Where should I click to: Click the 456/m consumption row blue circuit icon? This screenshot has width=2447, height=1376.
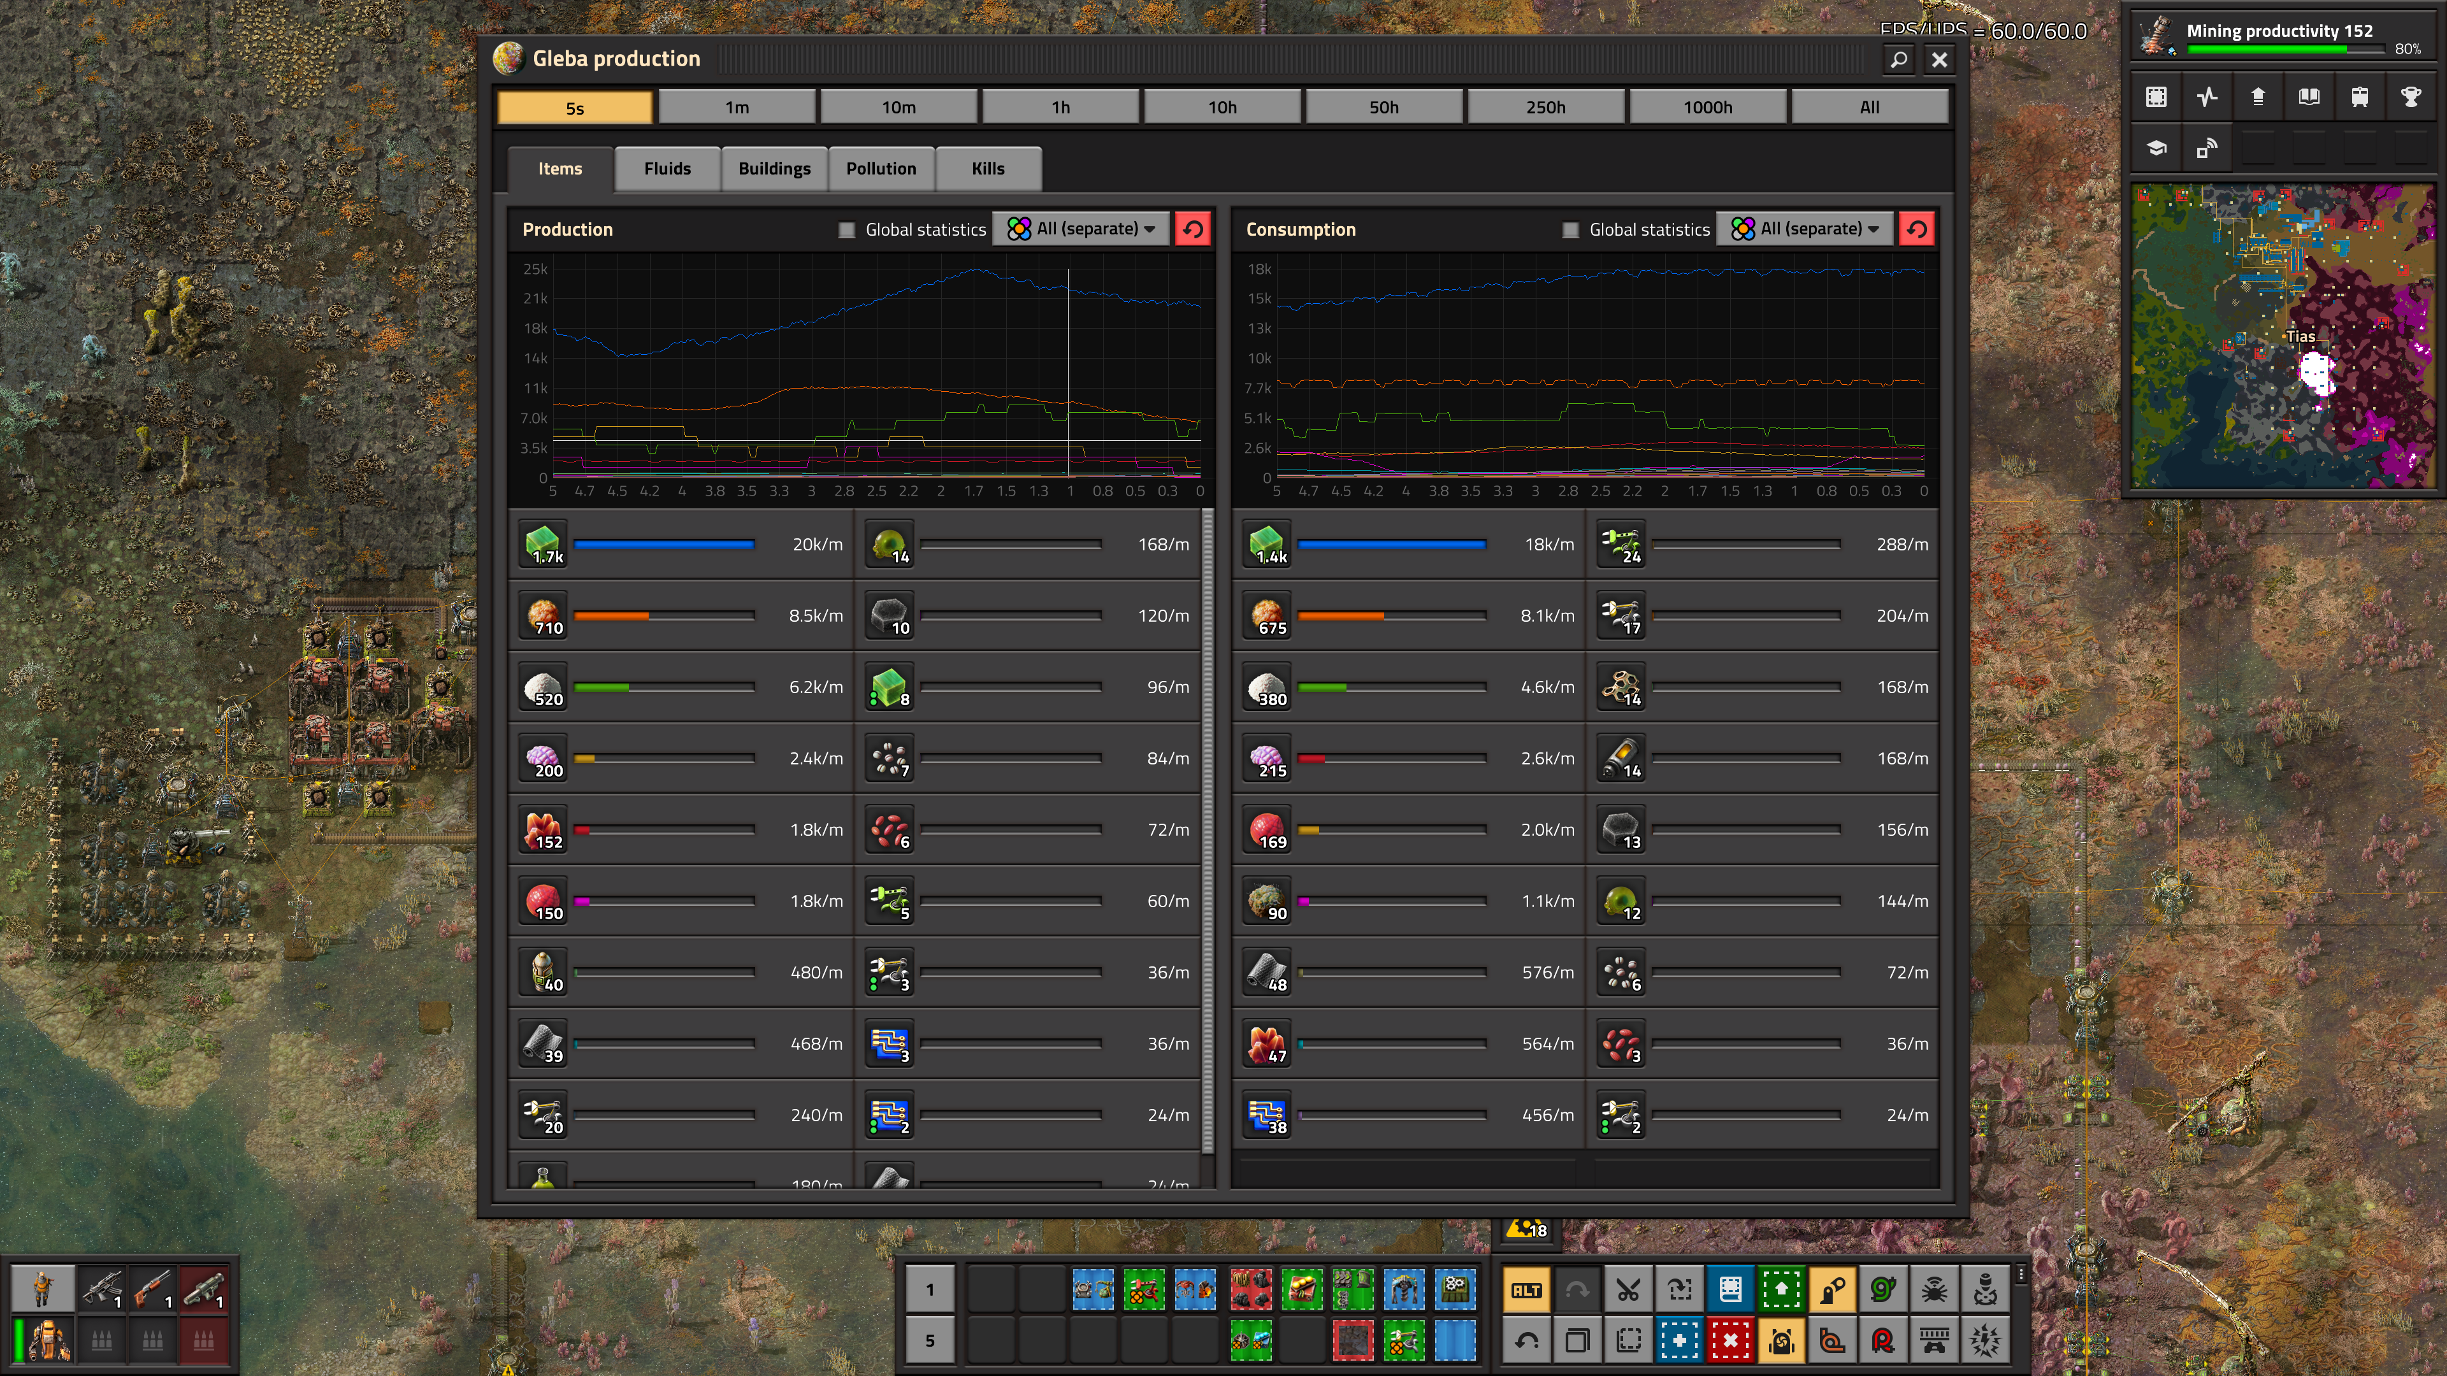[x=1267, y=1116]
